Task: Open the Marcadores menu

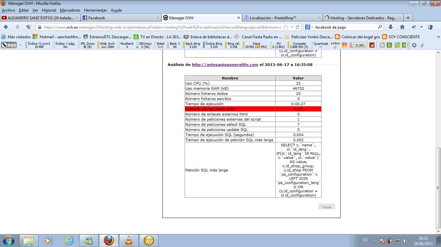Action: click(70, 10)
